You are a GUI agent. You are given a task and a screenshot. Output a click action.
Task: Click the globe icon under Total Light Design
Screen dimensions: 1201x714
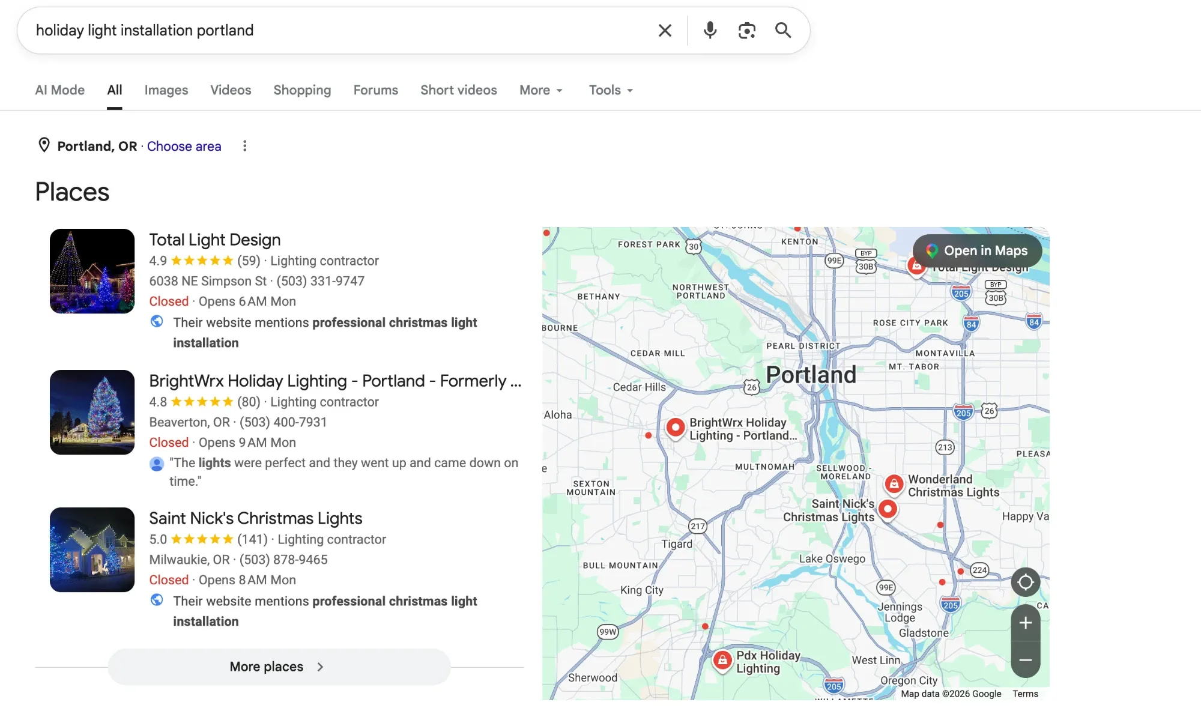pos(157,321)
